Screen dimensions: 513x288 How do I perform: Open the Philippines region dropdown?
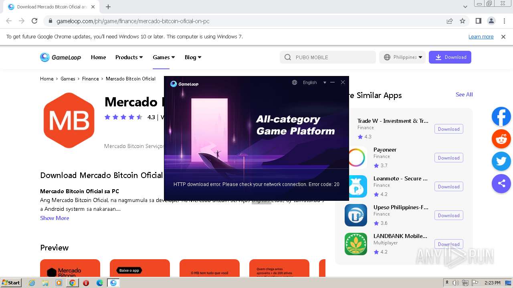pyautogui.click(x=402, y=57)
